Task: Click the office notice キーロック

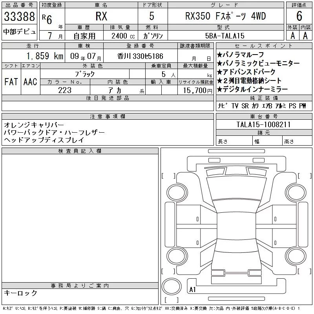Action: pos(20,293)
